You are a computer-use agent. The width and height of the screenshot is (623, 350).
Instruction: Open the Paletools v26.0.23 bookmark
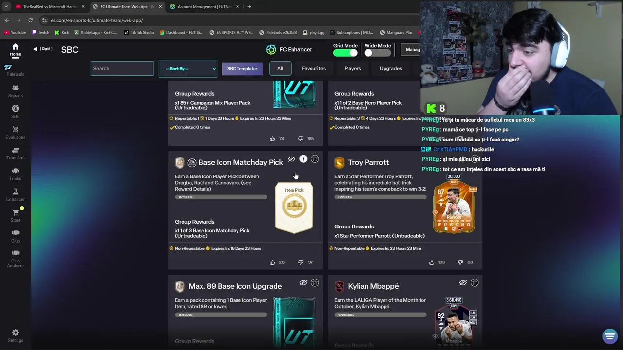point(278,33)
